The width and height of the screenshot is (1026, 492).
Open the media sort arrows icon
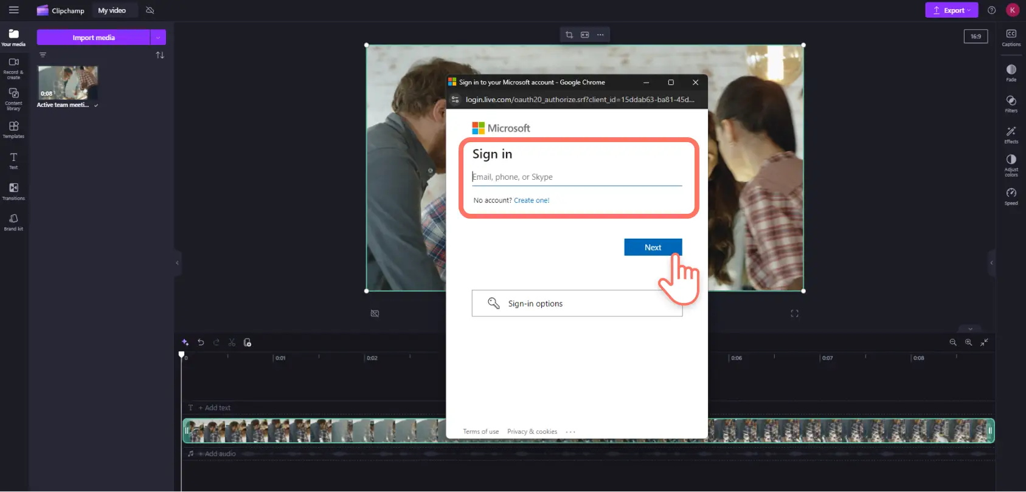(x=160, y=55)
